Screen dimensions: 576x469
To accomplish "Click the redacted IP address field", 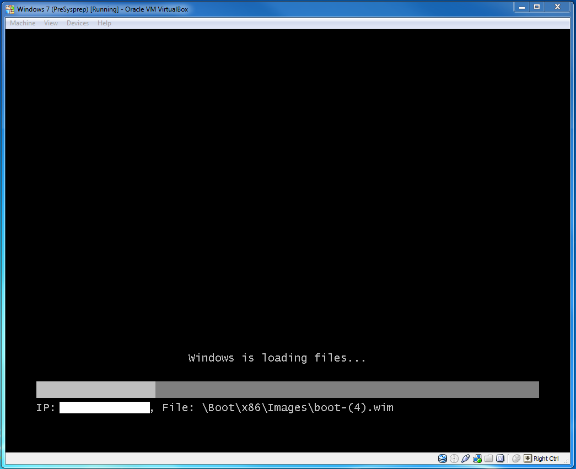I will pyautogui.click(x=105, y=408).
